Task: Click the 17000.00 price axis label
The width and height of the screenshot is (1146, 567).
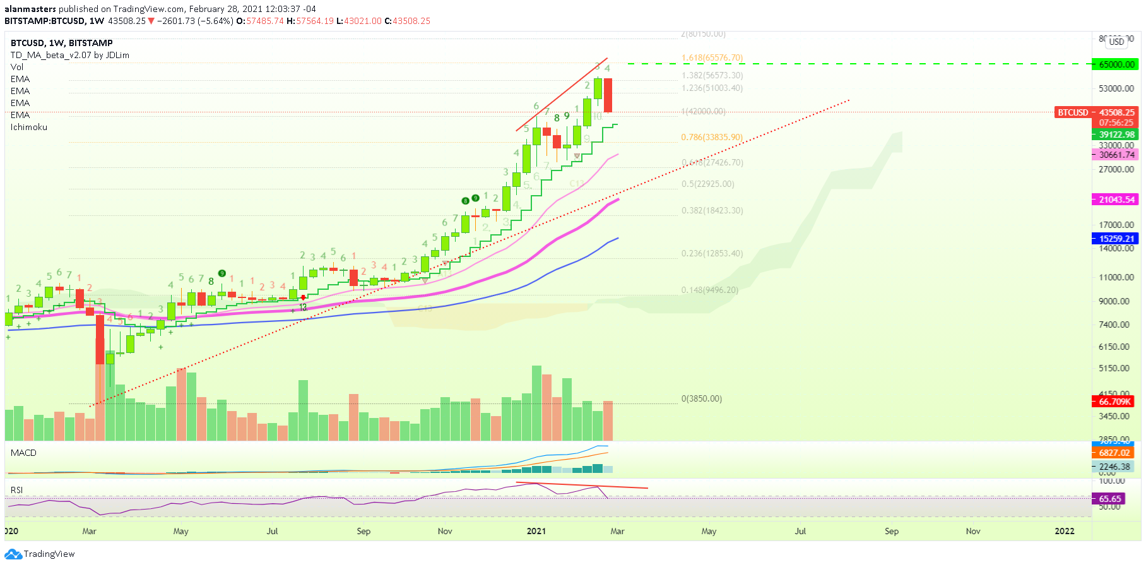Action: pos(1116,225)
